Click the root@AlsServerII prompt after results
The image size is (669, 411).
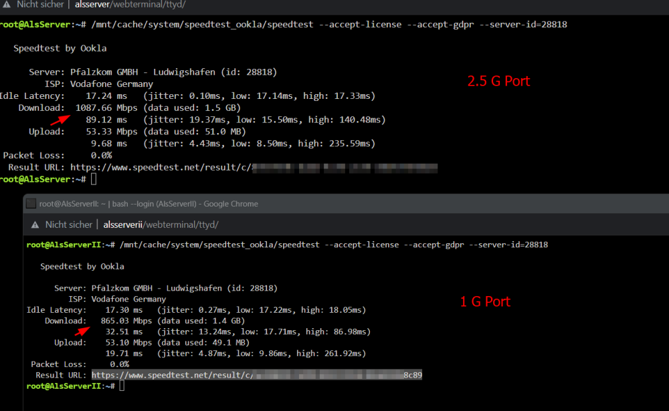(70, 386)
